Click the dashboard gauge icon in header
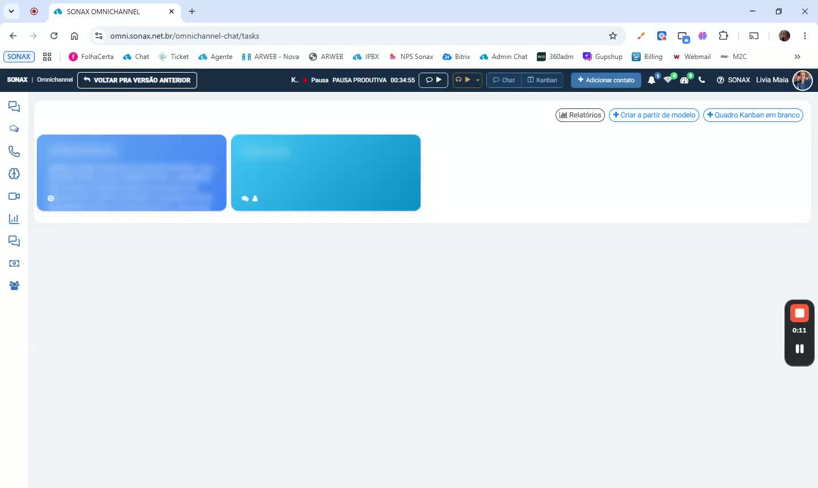The width and height of the screenshot is (818, 488). point(685,80)
